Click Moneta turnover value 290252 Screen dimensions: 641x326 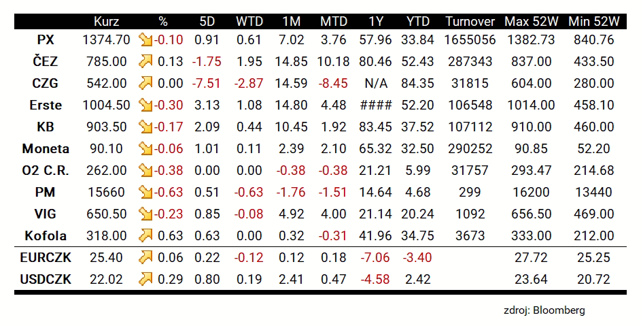(x=470, y=148)
